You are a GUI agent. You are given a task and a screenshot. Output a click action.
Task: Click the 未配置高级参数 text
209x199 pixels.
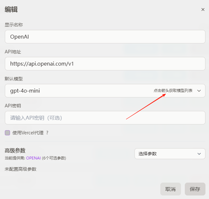click(x=21, y=169)
